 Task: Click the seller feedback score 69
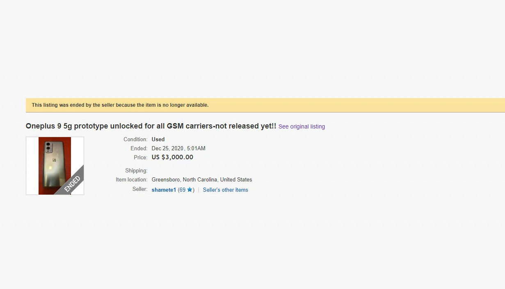[x=182, y=190]
